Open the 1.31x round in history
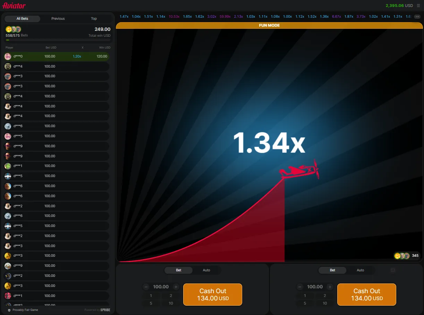This screenshot has width=424, height=315. (x=398, y=17)
